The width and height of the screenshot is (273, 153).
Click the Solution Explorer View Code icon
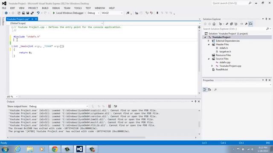(x=242, y=24)
